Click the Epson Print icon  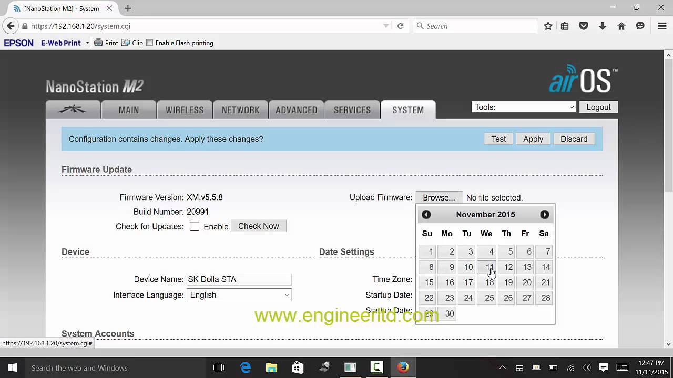[106, 43]
